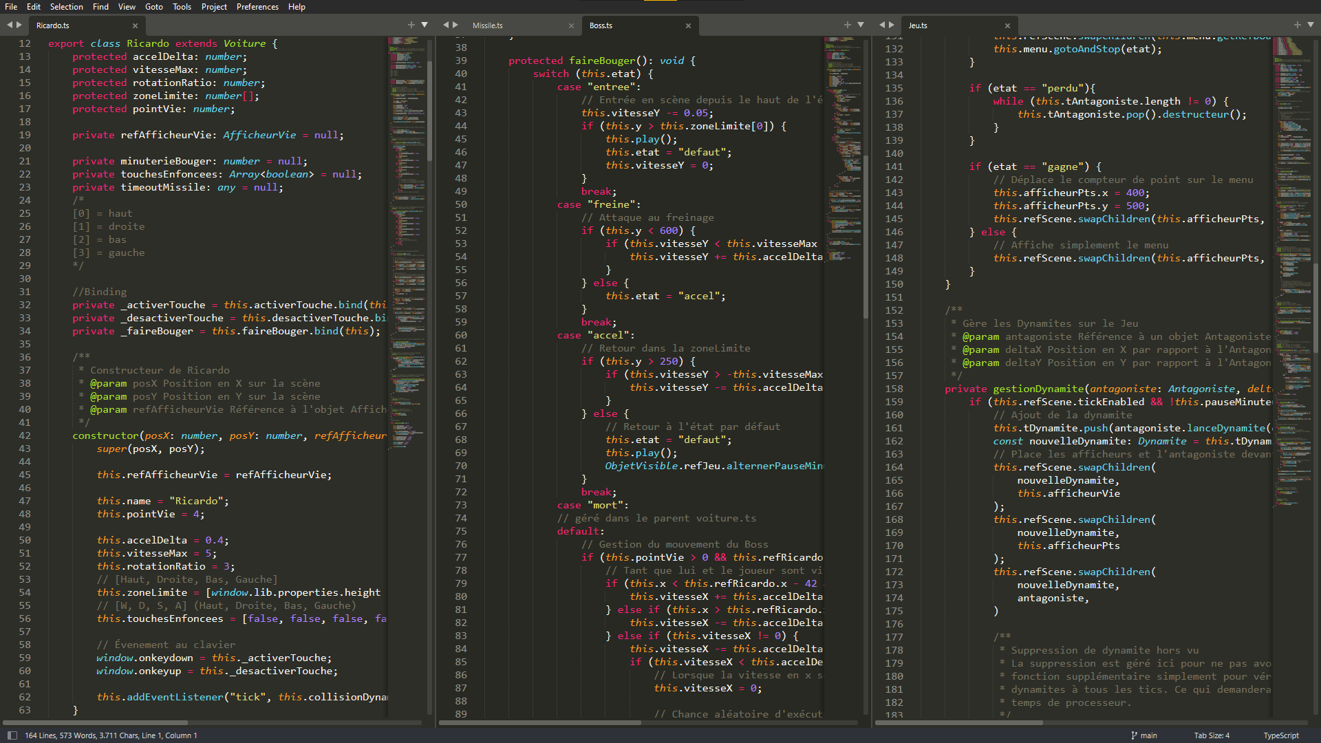
Task: Open the tab list dropdown in right pane
Action: [x=1311, y=25]
